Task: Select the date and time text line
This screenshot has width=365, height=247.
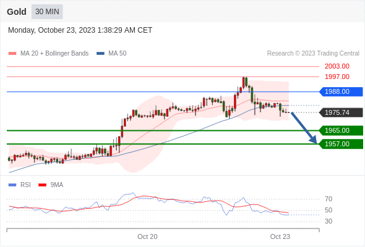Action: click(x=80, y=30)
